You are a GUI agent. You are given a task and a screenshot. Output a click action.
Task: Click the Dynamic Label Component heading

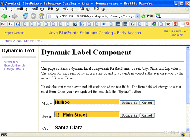[x=86, y=52]
